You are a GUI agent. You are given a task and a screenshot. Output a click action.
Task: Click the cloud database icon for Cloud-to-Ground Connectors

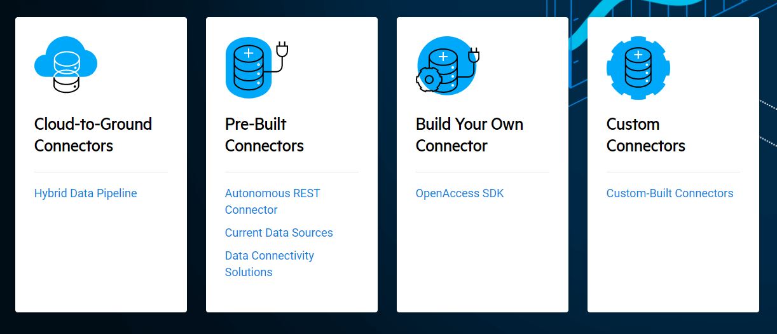click(x=65, y=65)
